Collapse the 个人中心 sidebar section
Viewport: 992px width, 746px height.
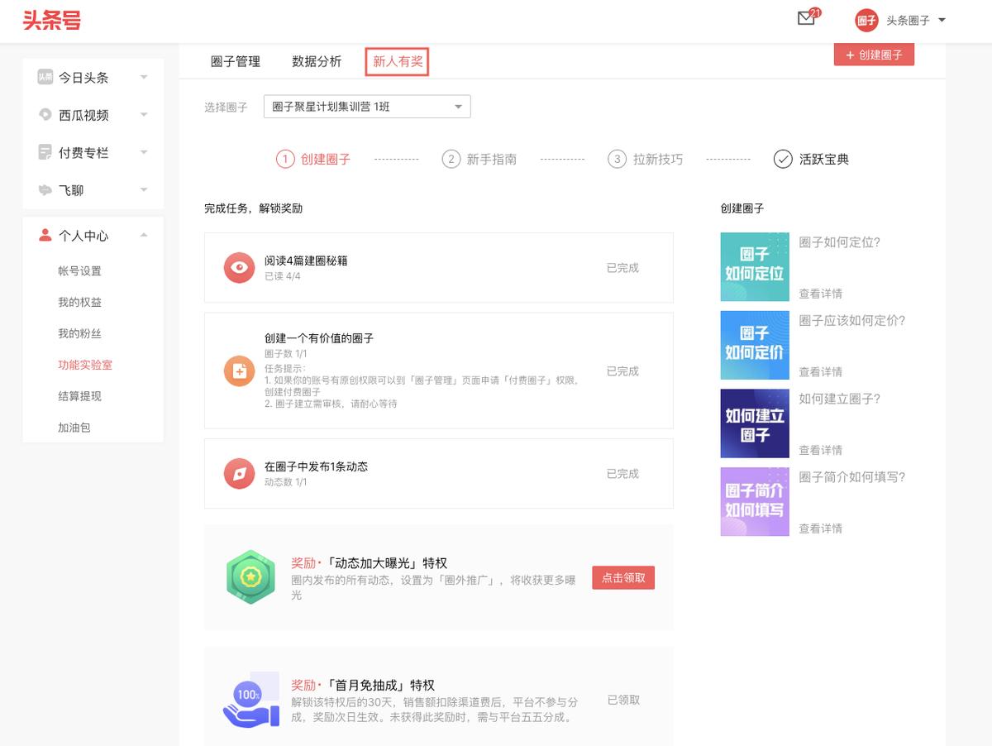[x=143, y=235]
